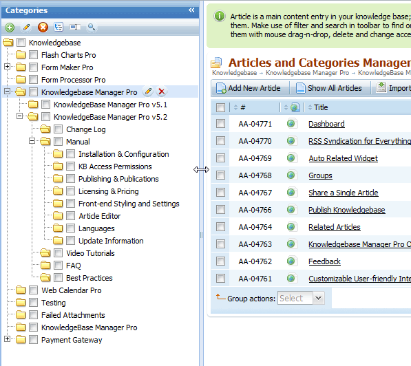
Task: Tick the select-all articles header checkbox
Action: tap(221, 107)
